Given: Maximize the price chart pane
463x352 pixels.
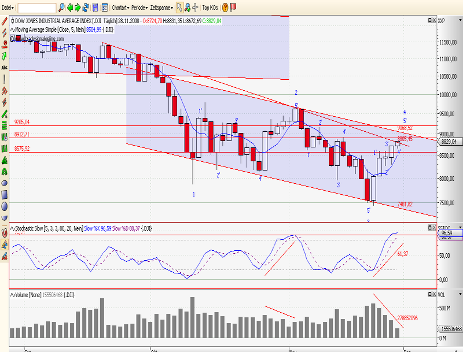Looking at the screenshot, I should 429,20.
